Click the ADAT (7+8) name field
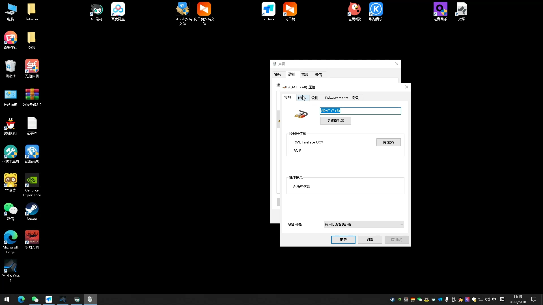 pyautogui.click(x=360, y=111)
